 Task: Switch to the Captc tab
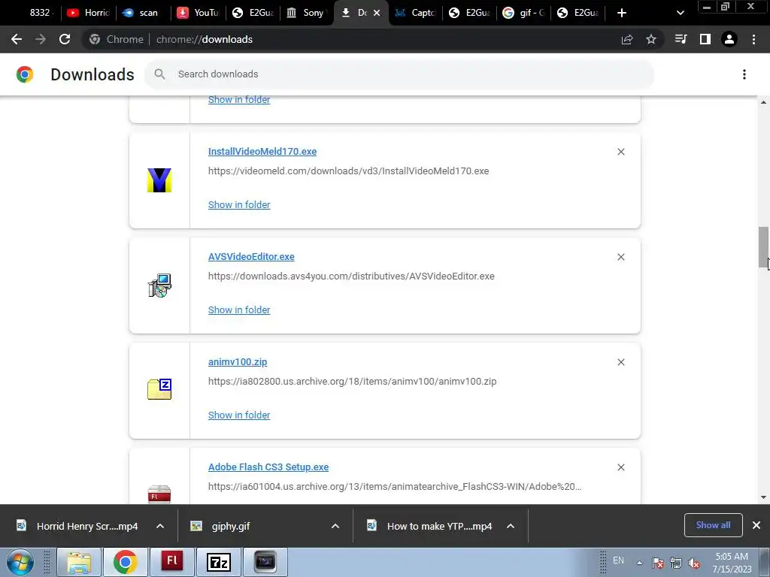pyautogui.click(x=415, y=13)
